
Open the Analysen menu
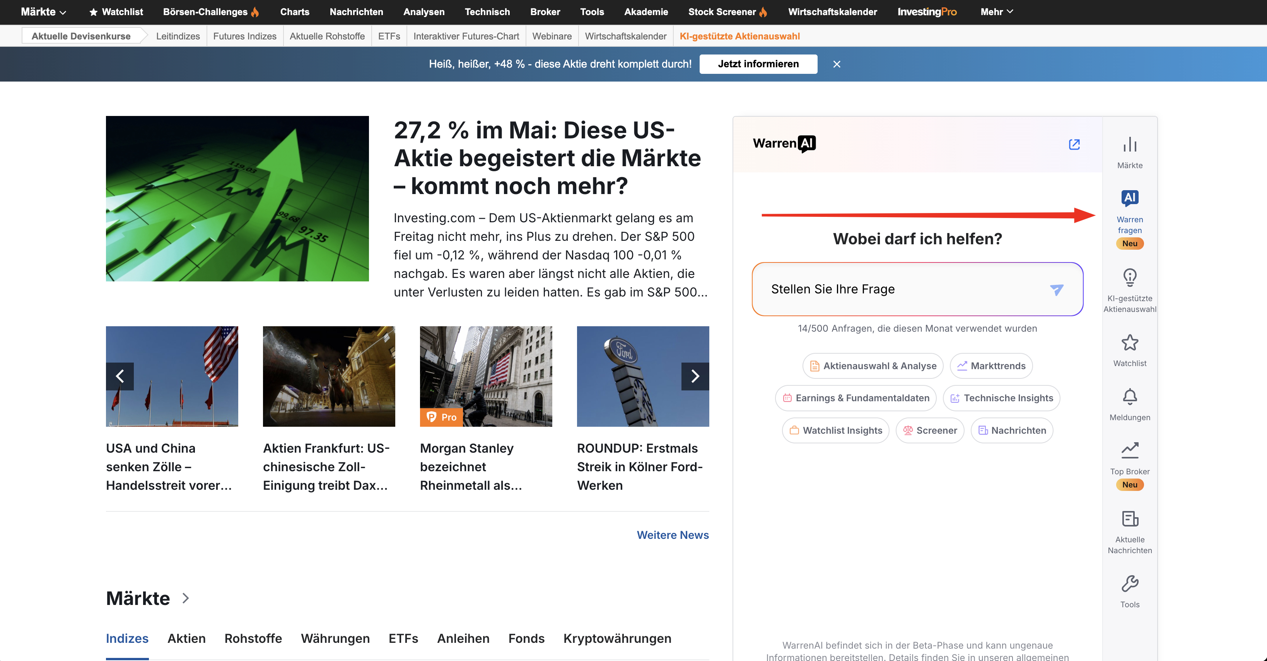point(423,12)
